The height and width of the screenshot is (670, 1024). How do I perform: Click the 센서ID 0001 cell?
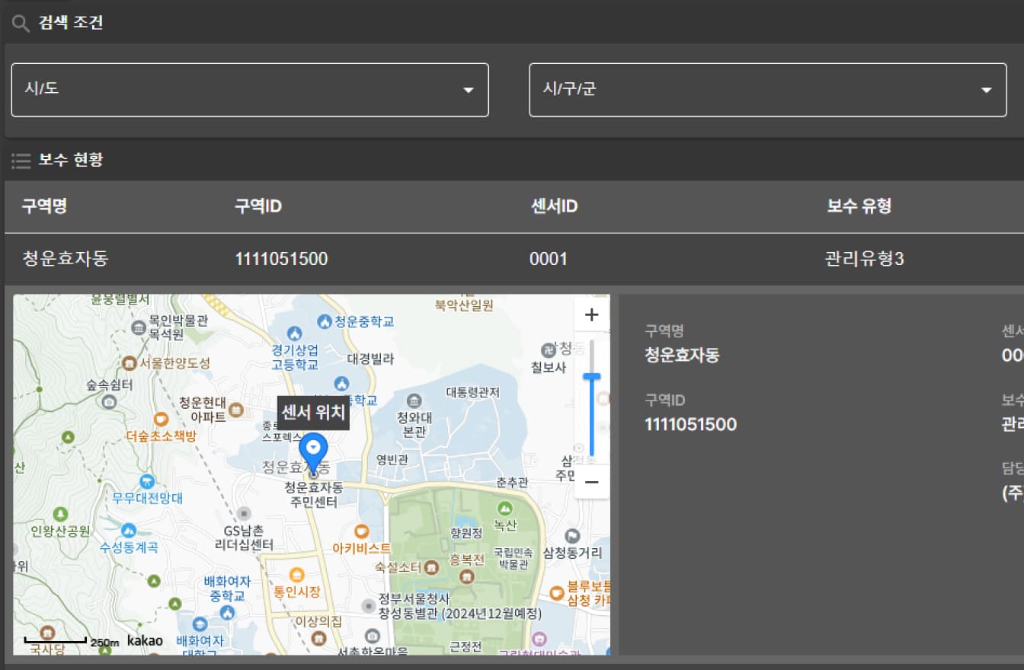click(x=549, y=259)
